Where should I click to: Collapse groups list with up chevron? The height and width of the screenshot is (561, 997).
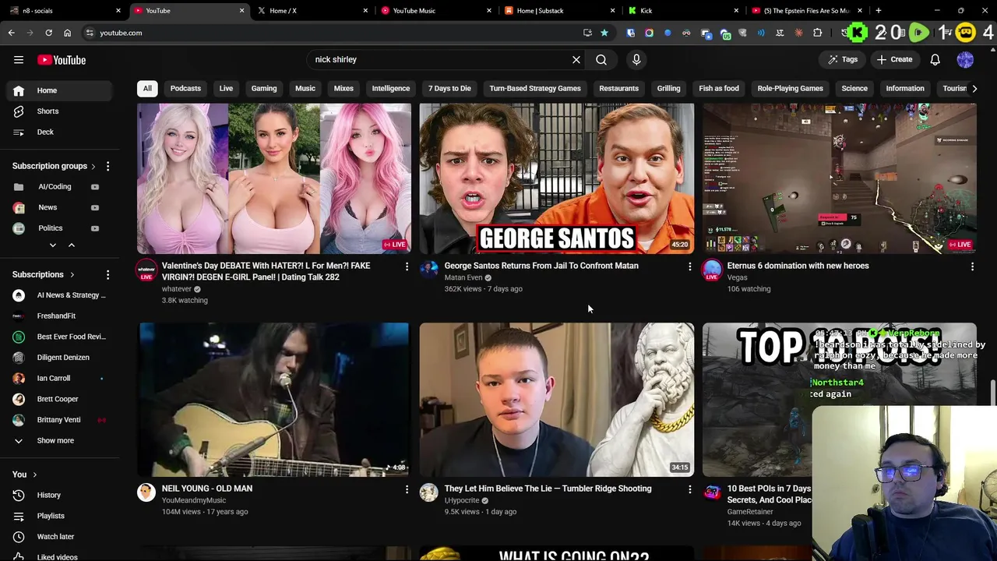coord(71,245)
